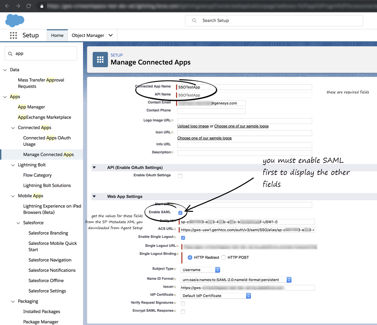Open the IdP Certificate dropdown
Image resolution: width=377 pixels, height=325 pixels.
pyautogui.click(x=216, y=296)
